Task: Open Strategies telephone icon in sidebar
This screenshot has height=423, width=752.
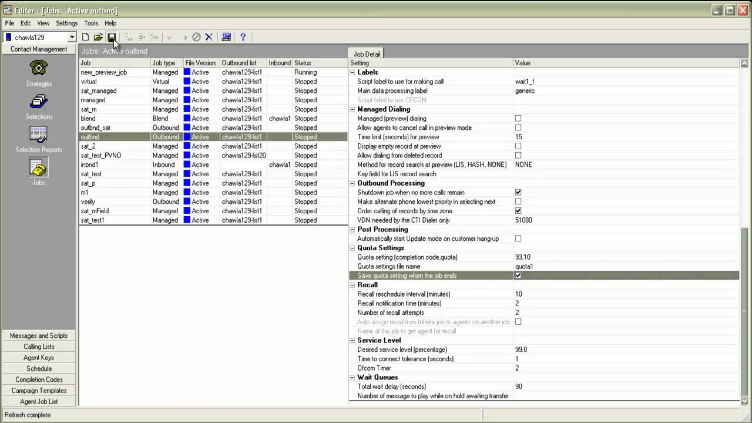Action: [x=39, y=68]
